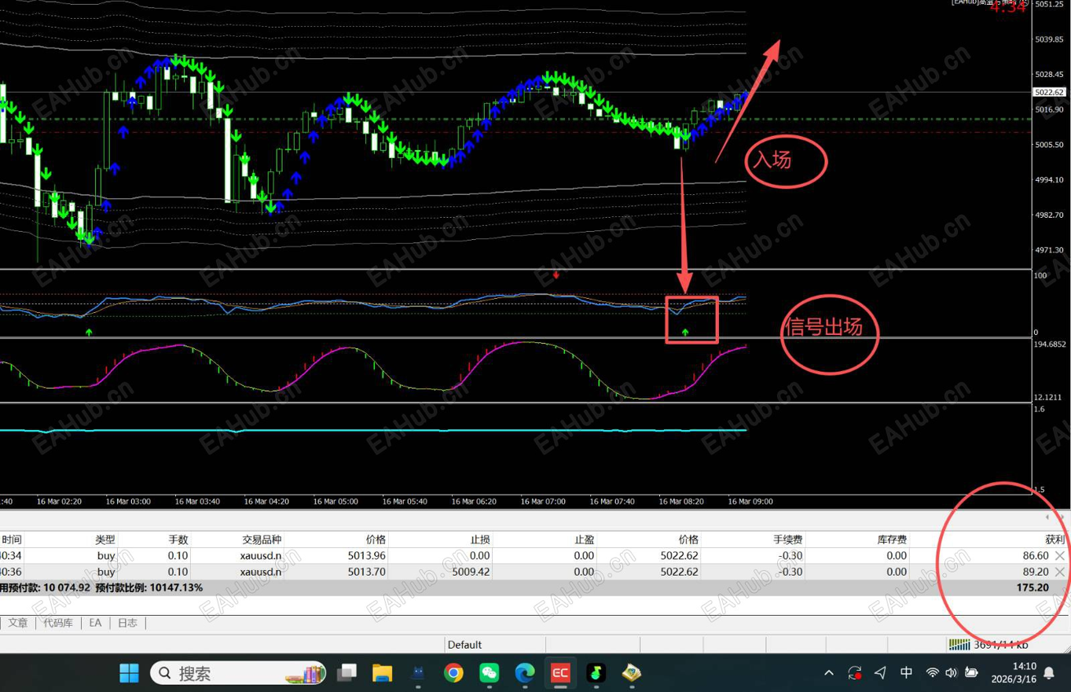
Task: Launch Google Chrome from the taskbar
Action: coord(453,673)
